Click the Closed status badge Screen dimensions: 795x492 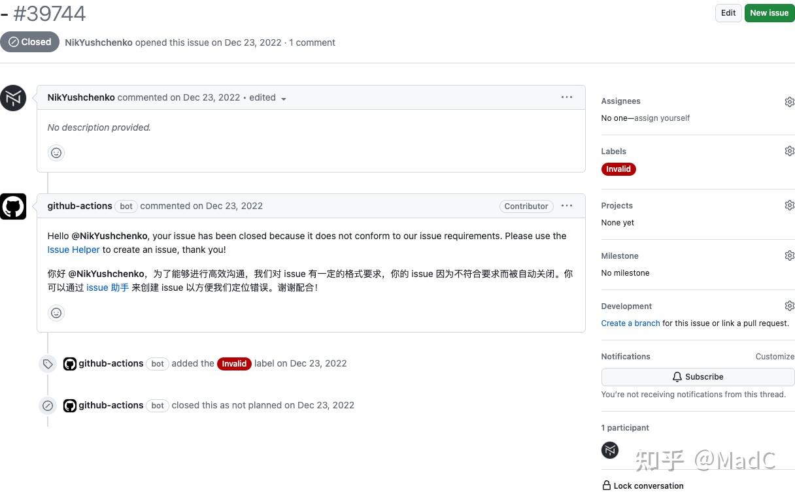click(29, 41)
